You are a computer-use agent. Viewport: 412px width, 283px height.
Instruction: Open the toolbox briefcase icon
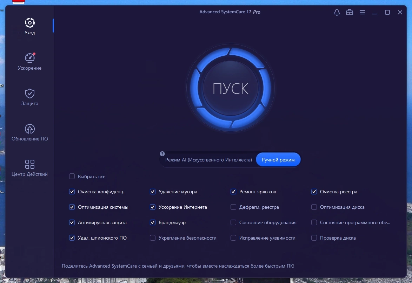click(350, 12)
